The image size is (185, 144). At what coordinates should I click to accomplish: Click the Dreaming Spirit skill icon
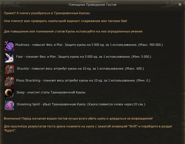(9, 105)
